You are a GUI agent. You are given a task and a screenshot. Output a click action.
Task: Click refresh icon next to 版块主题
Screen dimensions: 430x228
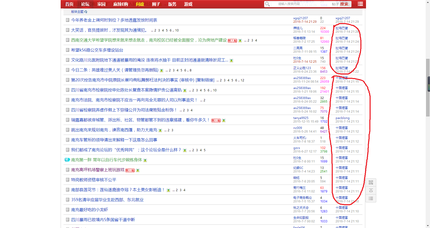click(86, 12)
